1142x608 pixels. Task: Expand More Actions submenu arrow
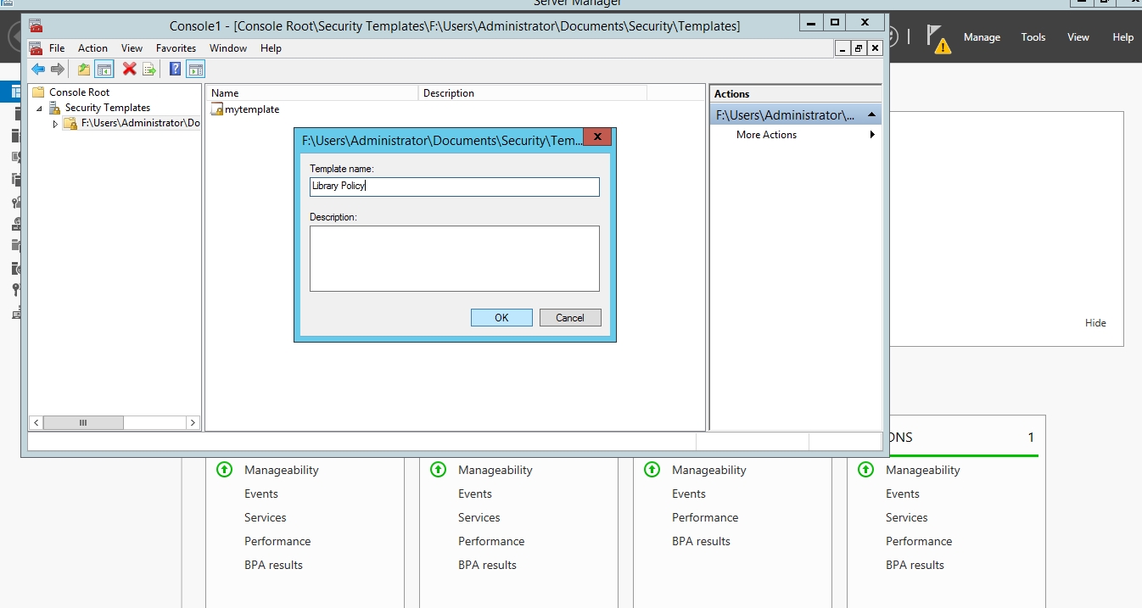[872, 135]
